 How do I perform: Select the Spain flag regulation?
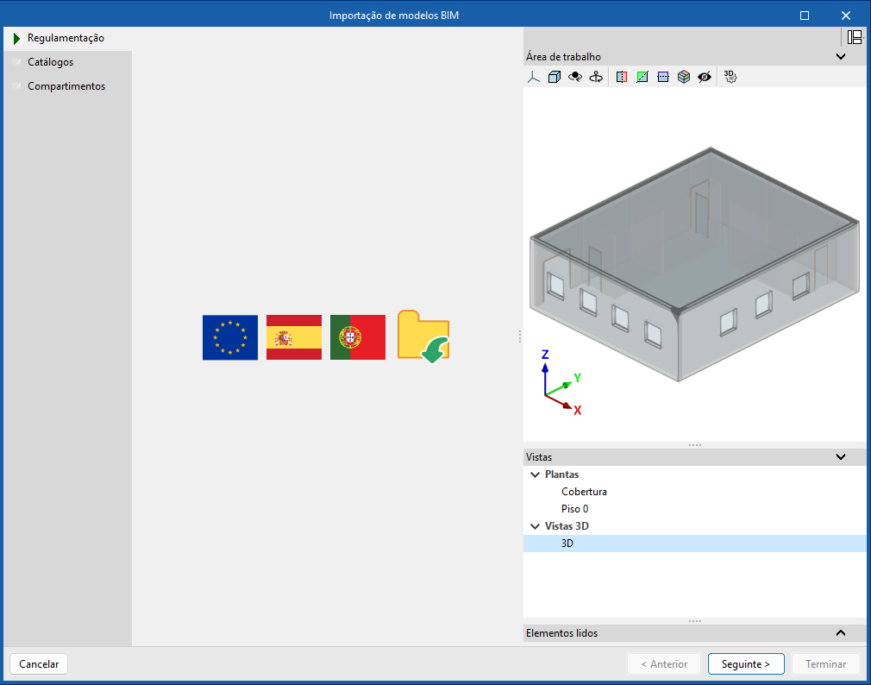(x=294, y=337)
